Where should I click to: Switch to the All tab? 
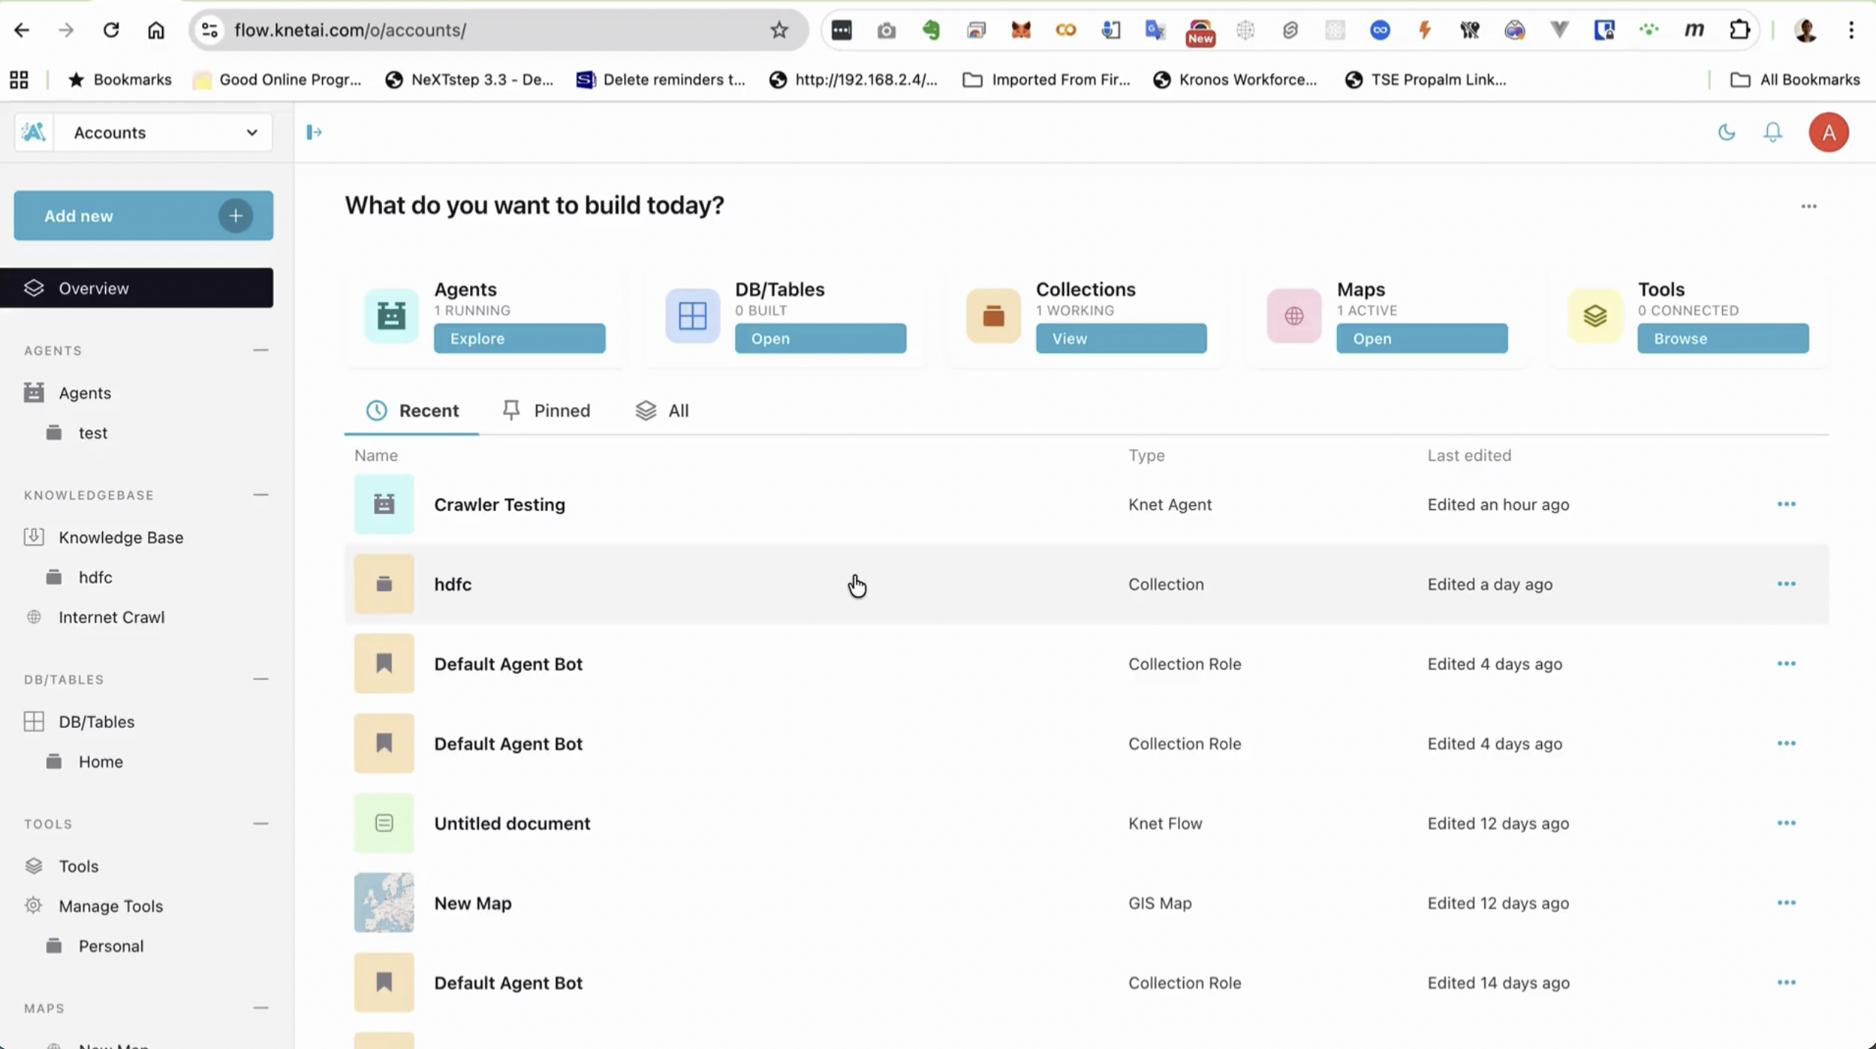click(662, 411)
